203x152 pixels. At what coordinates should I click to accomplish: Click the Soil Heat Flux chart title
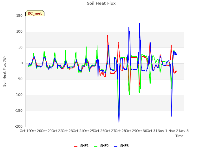pyautogui.click(x=101, y=3)
